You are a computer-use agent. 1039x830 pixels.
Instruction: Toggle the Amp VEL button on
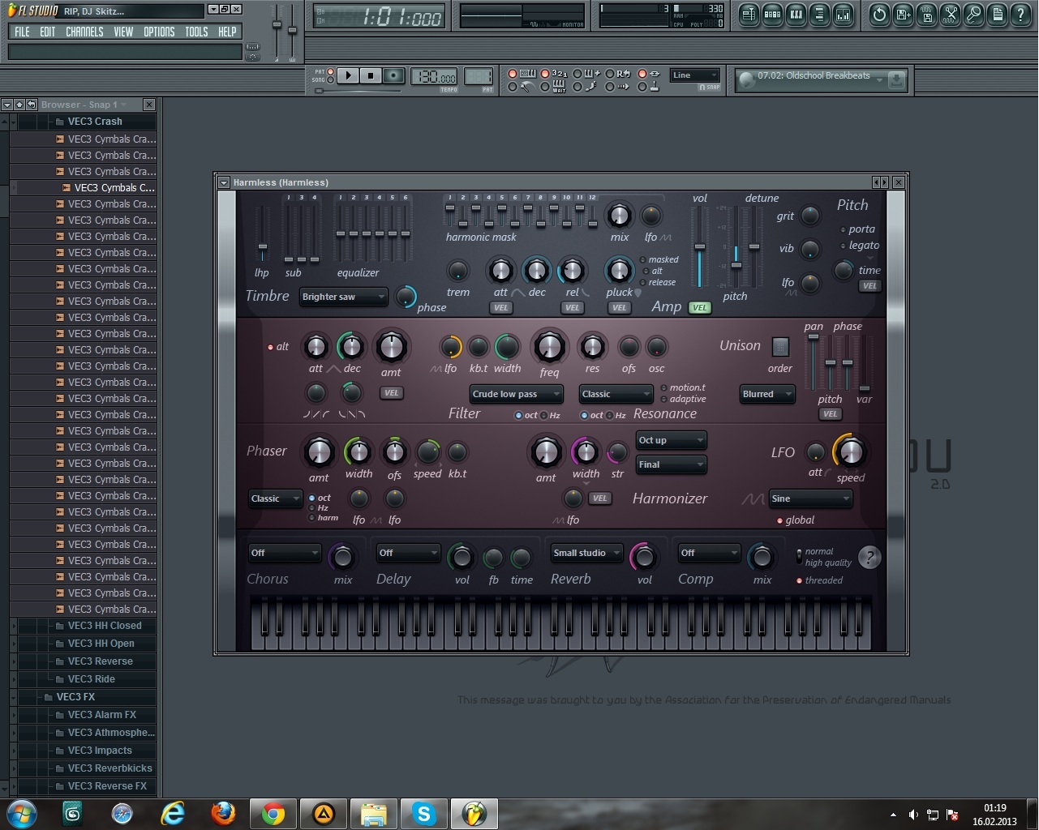click(x=699, y=307)
